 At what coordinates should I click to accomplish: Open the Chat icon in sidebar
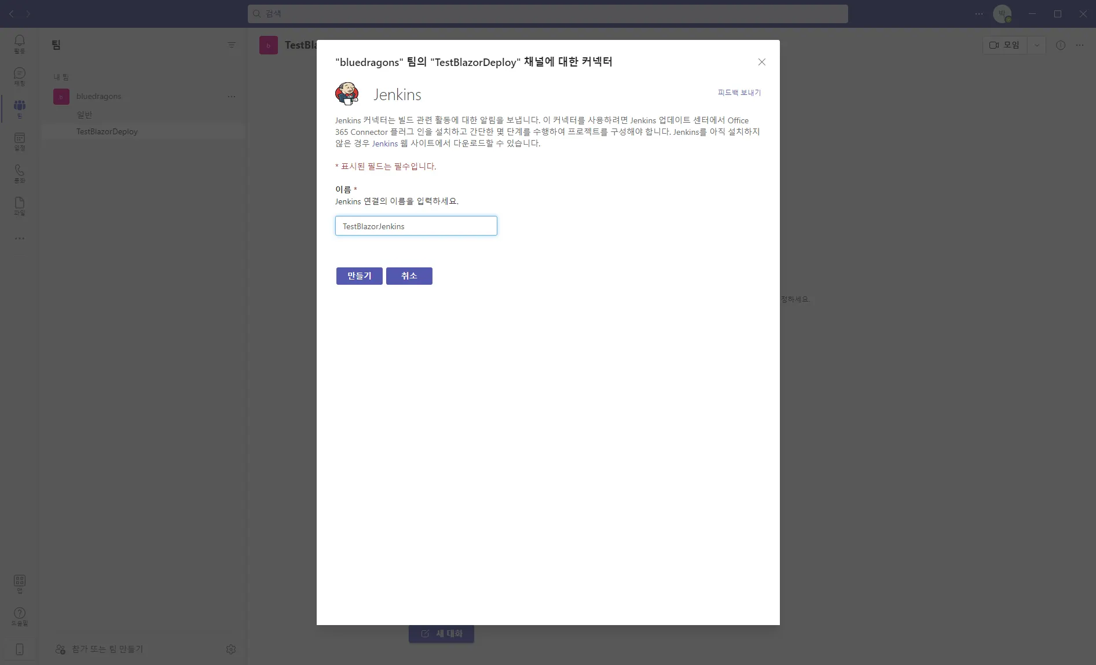tap(20, 76)
